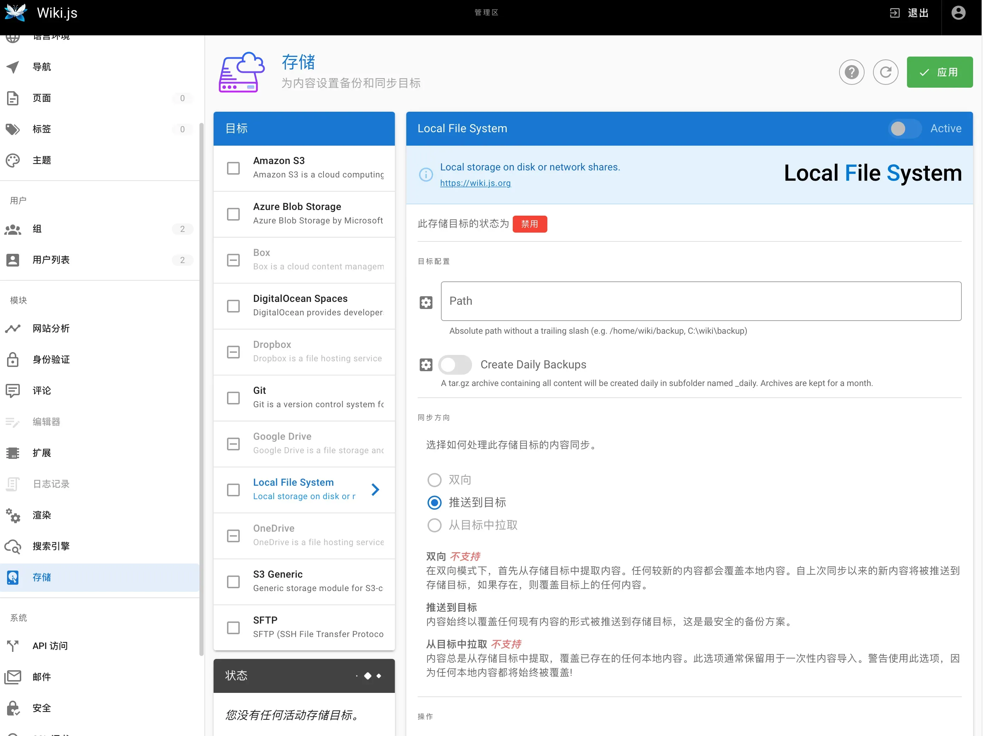This screenshot has height=736, width=983.
Task: Open 搜索引擎 in the sidebar
Action: pos(100,546)
